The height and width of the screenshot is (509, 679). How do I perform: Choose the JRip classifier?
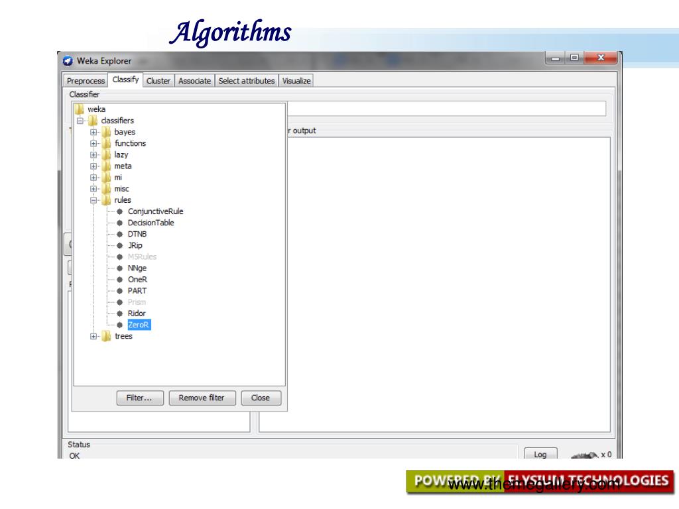pos(135,245)
